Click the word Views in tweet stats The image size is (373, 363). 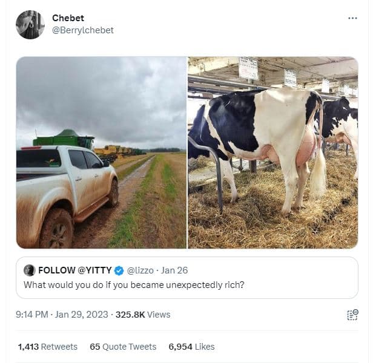159,315
